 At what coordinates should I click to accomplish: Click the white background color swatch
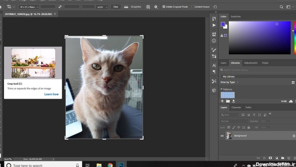pos(226,27)
